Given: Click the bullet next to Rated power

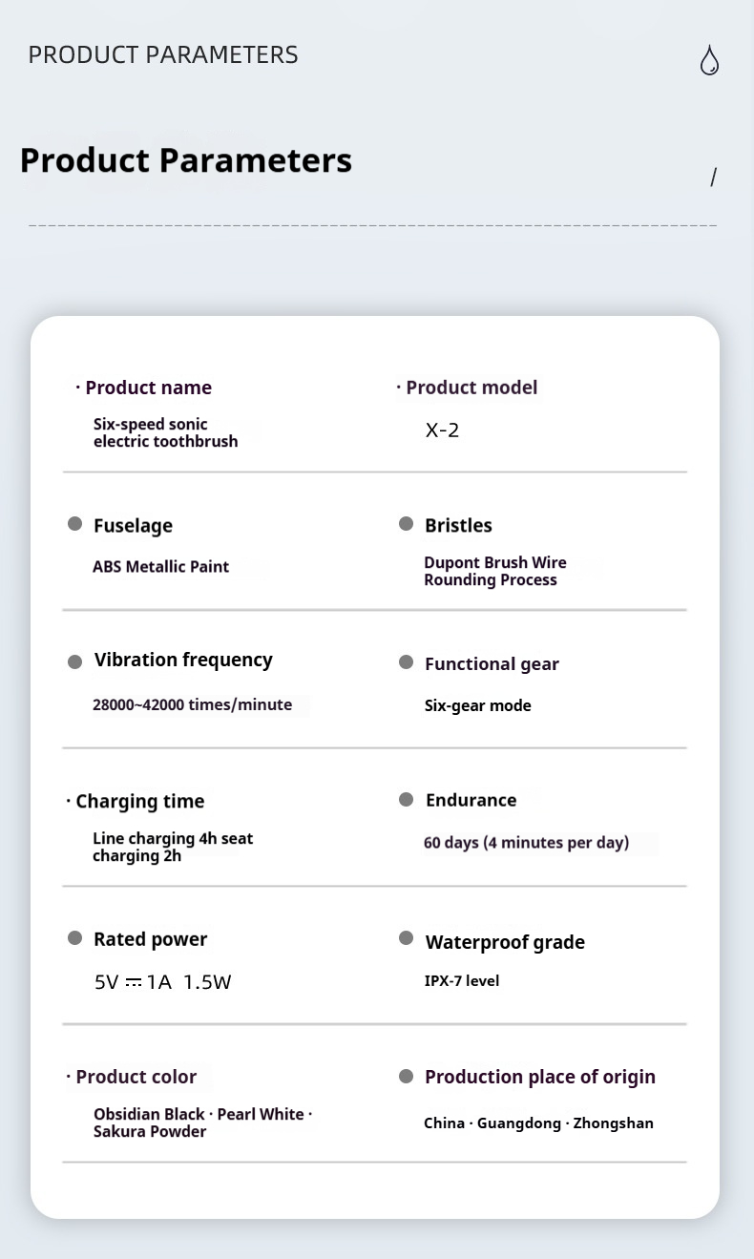Looking at the screenshot, I should tap(75, 938).
